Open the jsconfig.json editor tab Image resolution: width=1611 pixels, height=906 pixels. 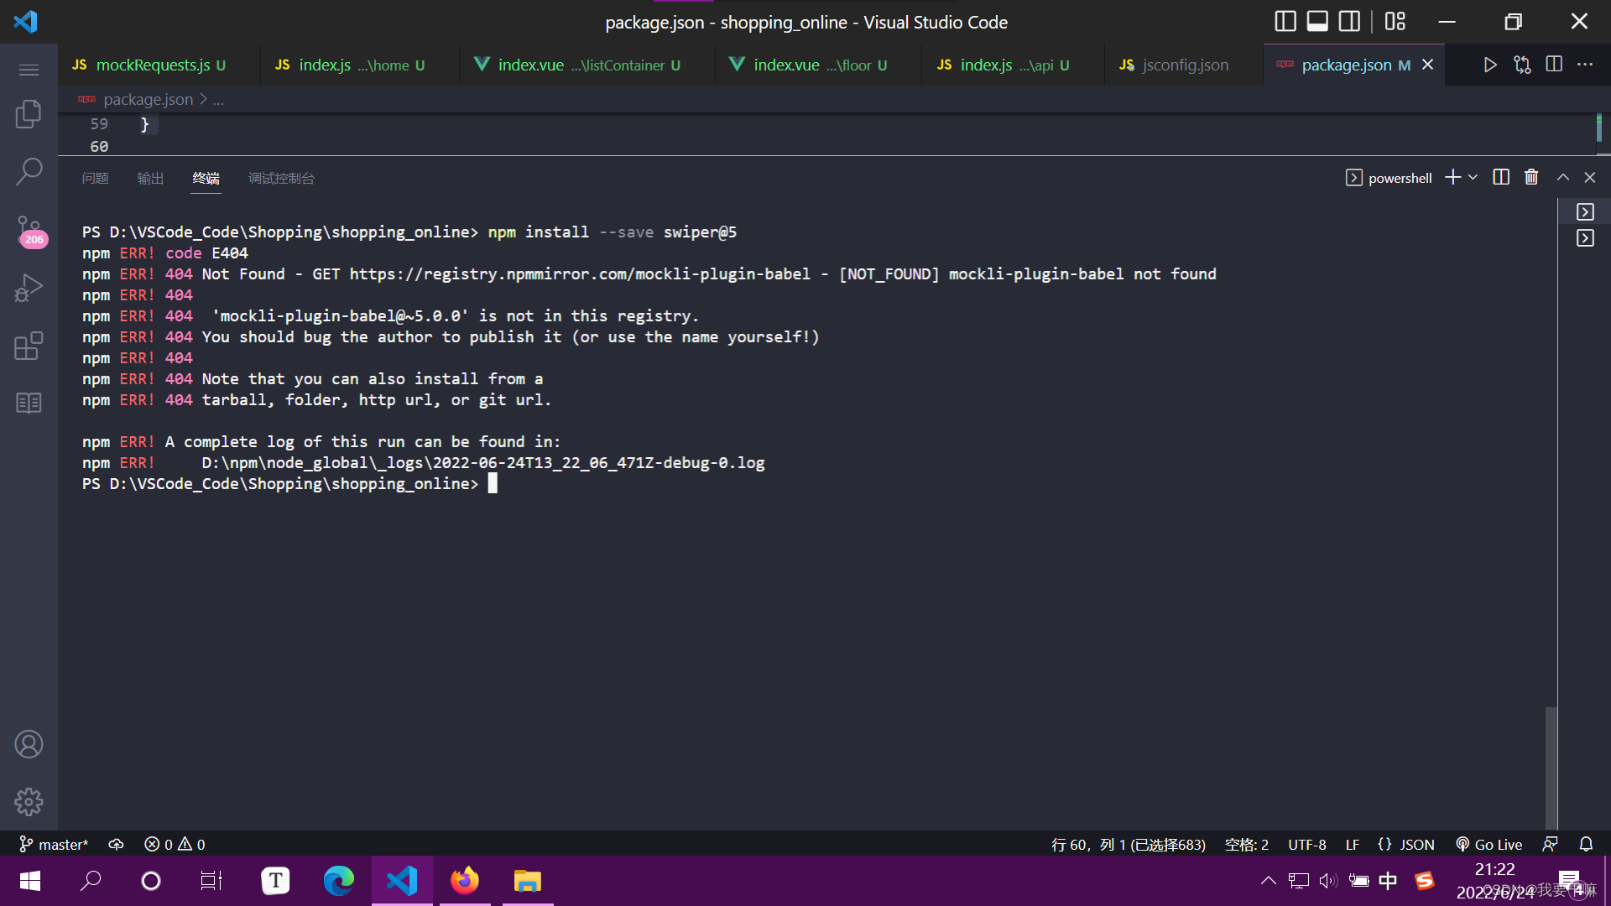(1184, 65)
